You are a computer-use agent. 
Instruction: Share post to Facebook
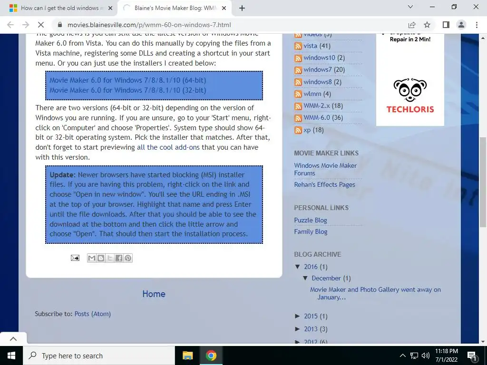coord(118,258)
